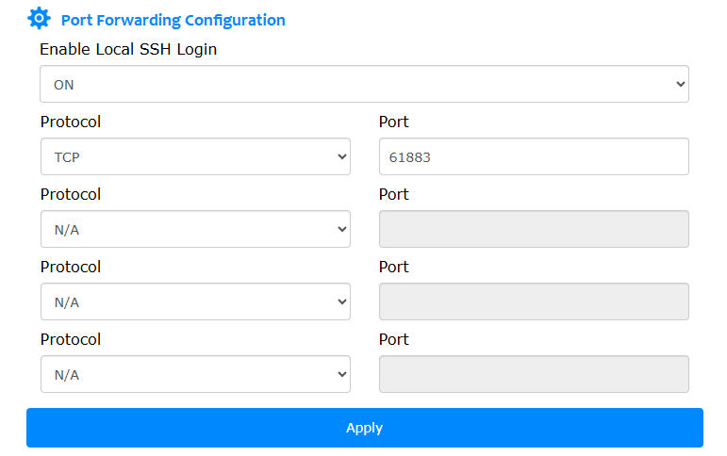Click the chevron arrow on third N/A dropdown
The height and width of the screenshot is (456, 727).
point(342,302)
